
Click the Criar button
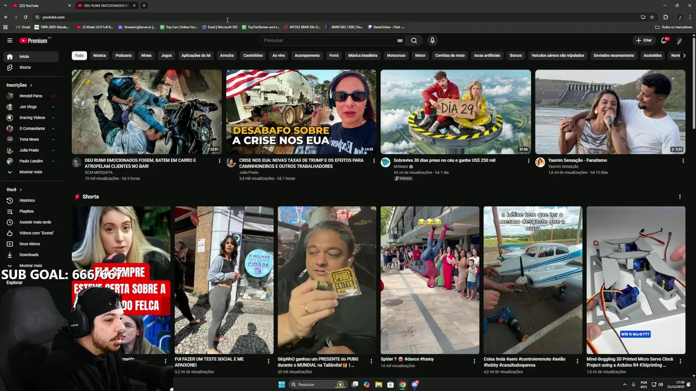click(644, 40)
